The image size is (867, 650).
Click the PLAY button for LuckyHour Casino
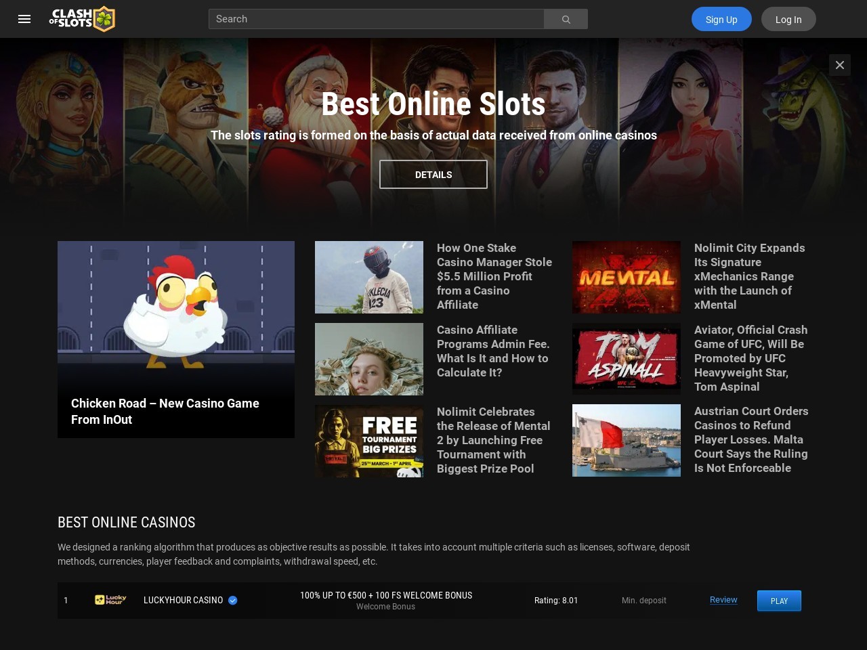[x=779, y=601]
